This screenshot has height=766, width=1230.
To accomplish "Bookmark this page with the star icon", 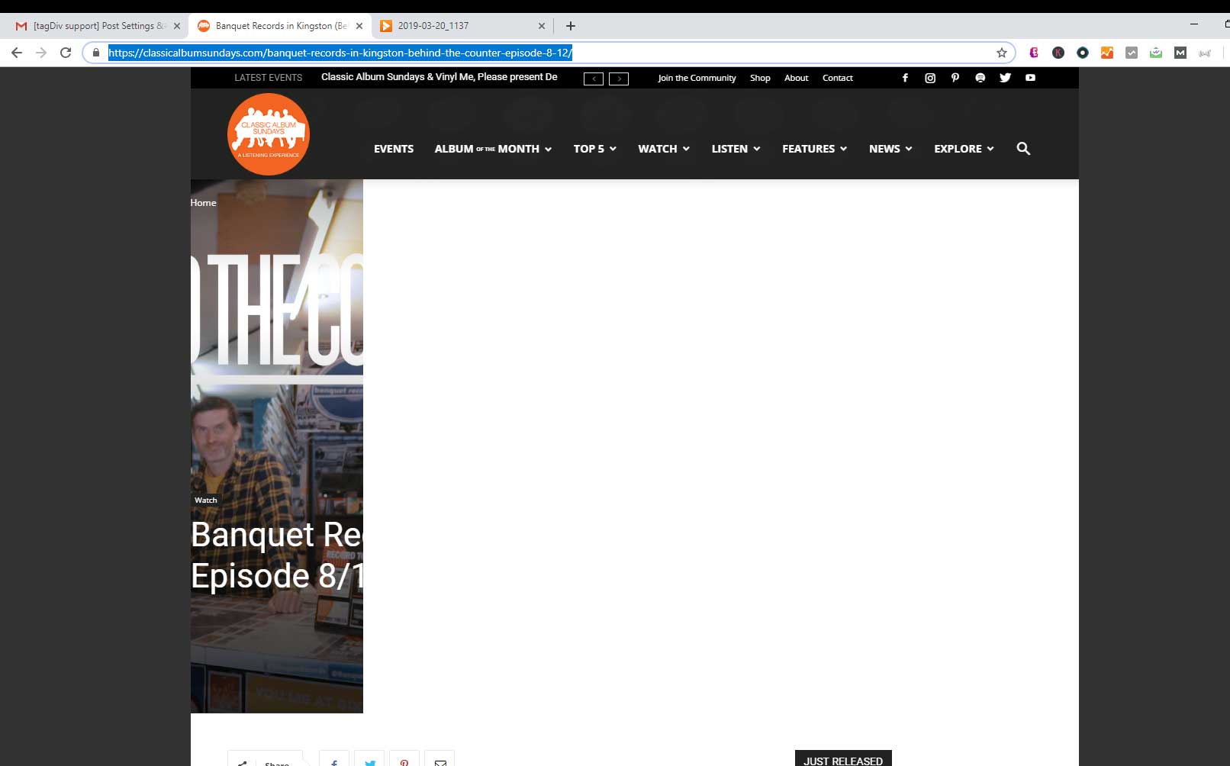I will tap(1002, 53).
